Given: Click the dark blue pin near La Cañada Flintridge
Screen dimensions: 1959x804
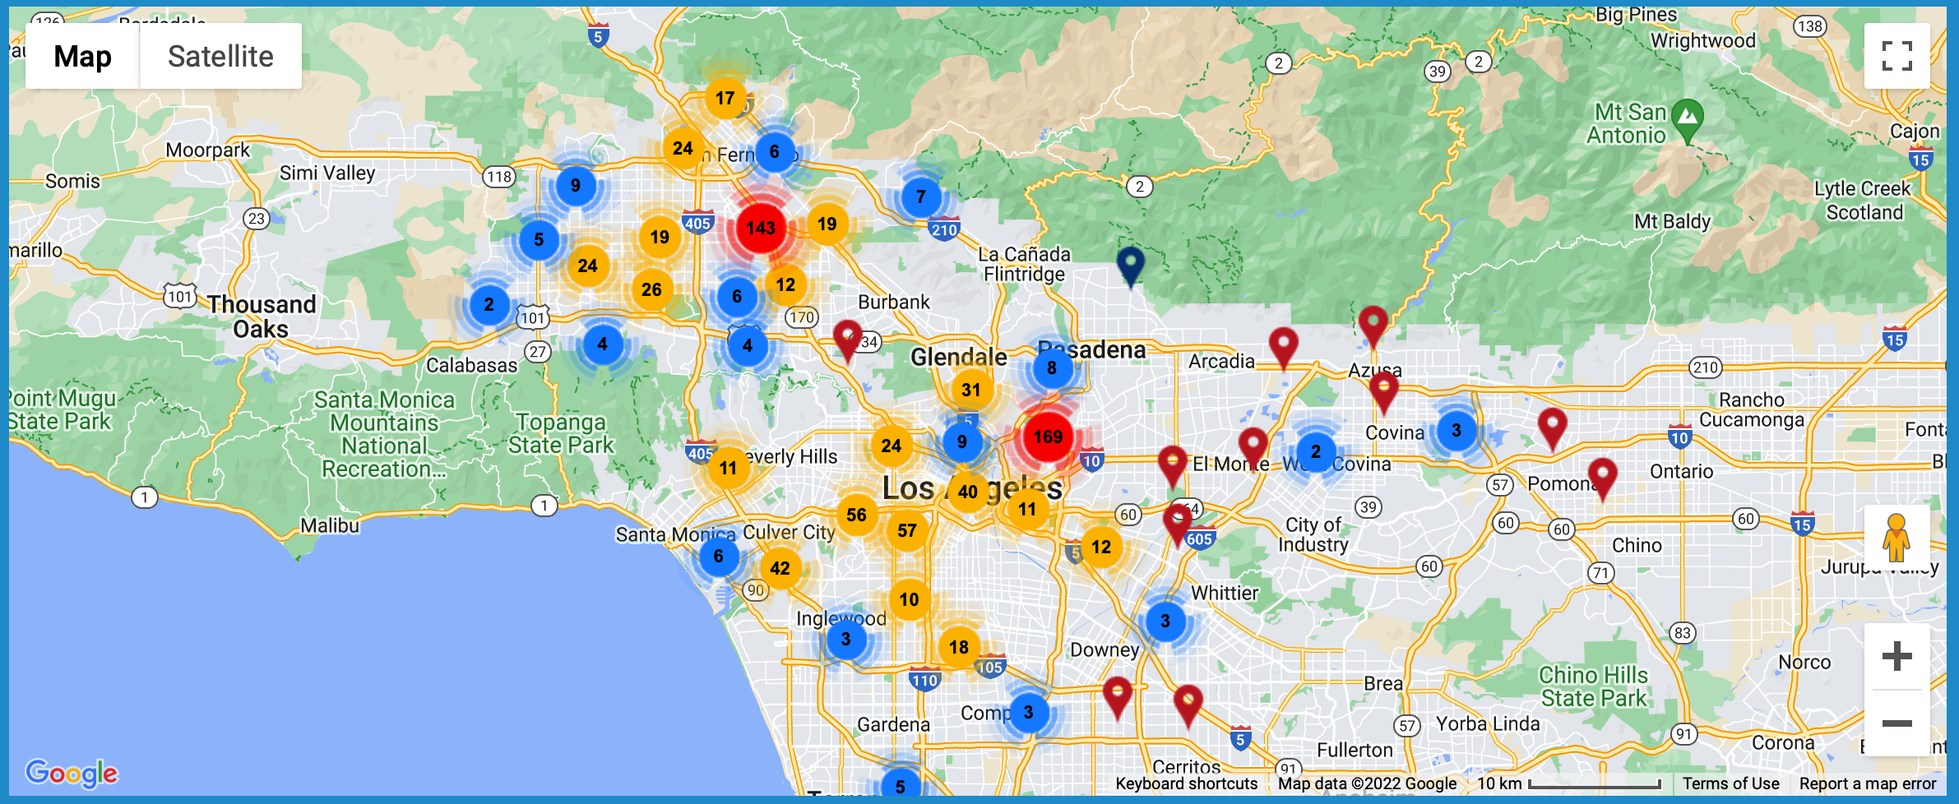Looking at the screenshot, I should click(1131, 263).
